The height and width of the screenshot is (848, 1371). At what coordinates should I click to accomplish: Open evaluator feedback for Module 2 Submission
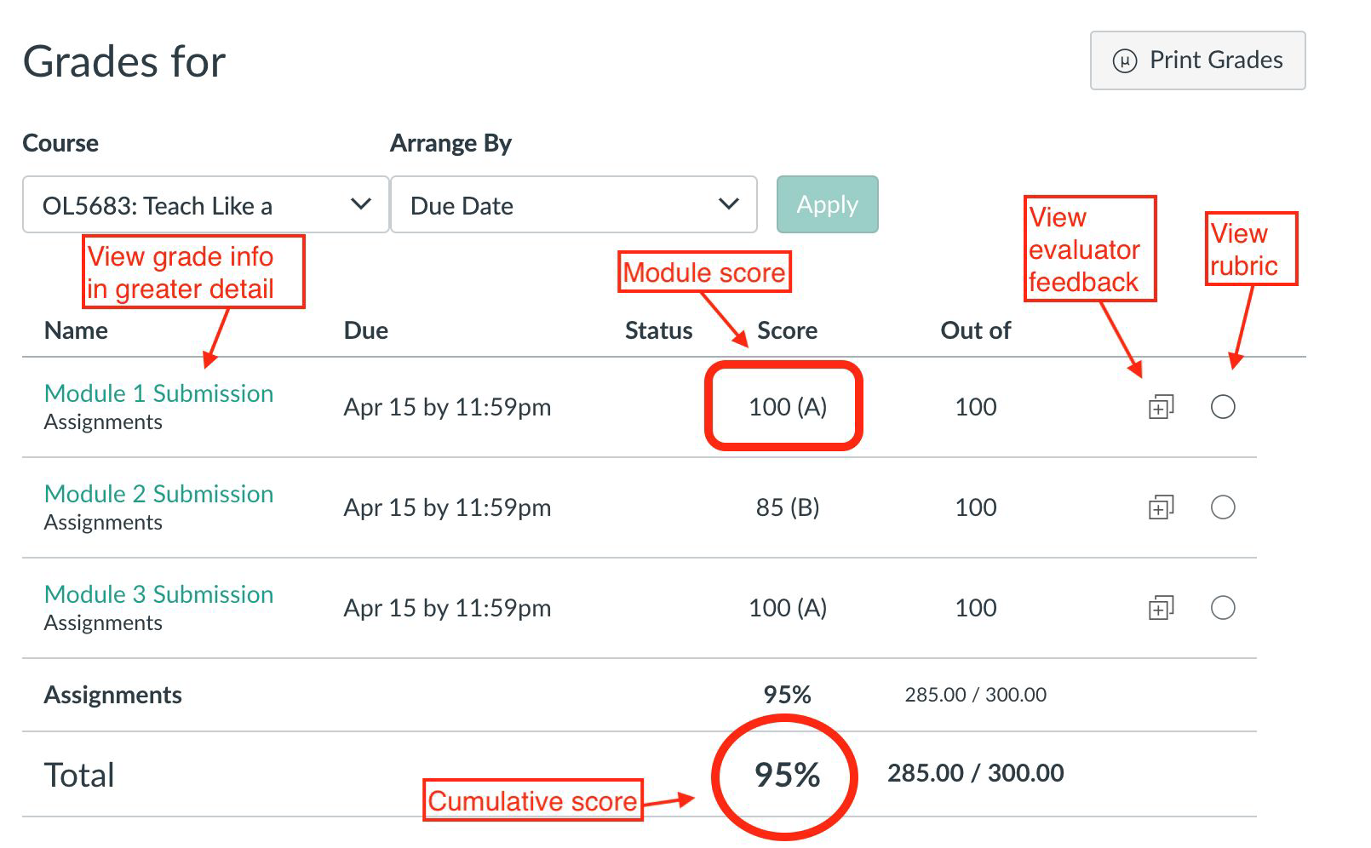pyautogui.click(x=1161, y=507)
